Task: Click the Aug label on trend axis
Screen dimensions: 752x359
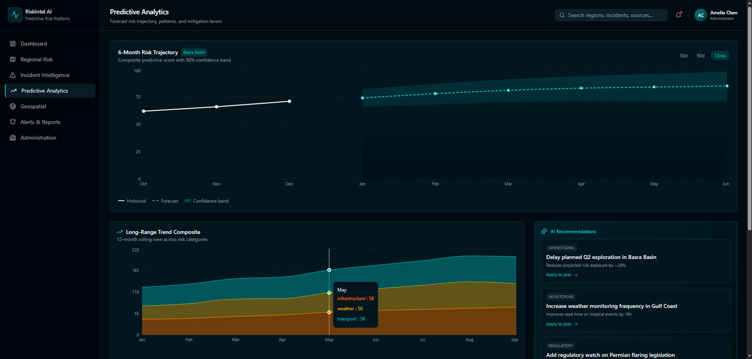Action: [x=469, y=340]
